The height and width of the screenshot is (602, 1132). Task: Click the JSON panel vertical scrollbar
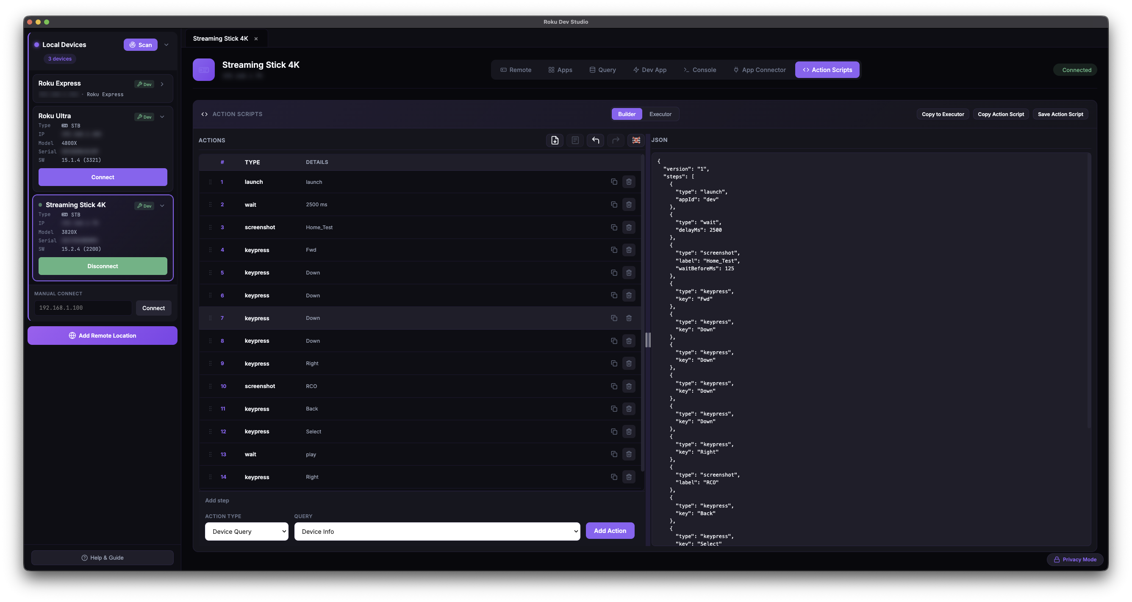click(x=1089, y=291)
